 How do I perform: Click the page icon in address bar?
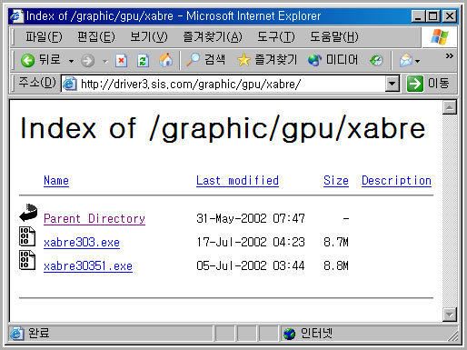pyautogui.click(x=69, y=84)
